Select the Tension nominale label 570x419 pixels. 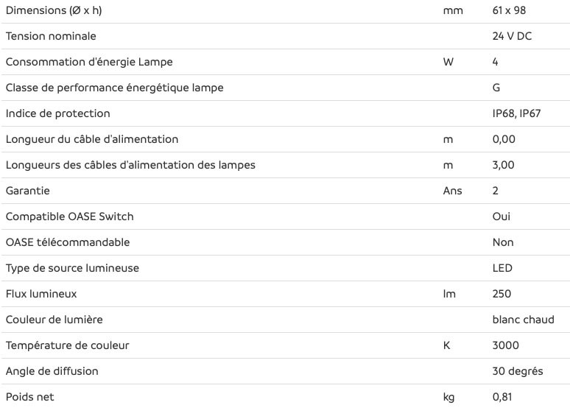point(51,36)
